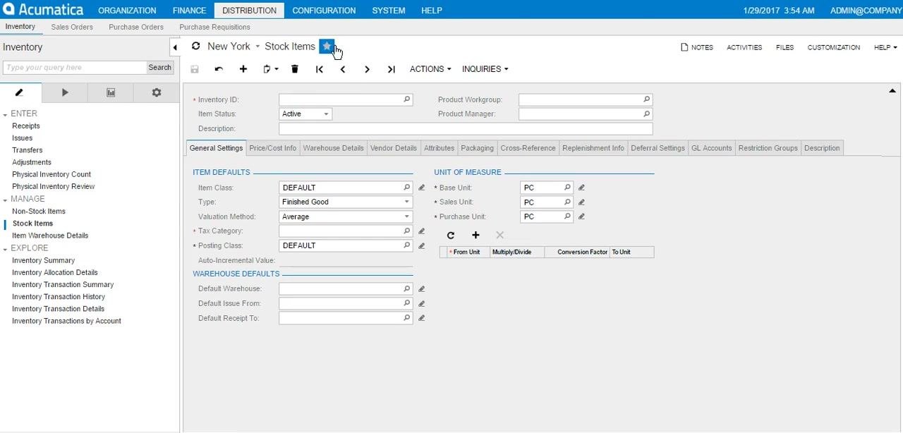The height and width of the screenshot is (433, 903).
Task: Switch sidebar to the edit pencil tab
Action: [20, 92]
